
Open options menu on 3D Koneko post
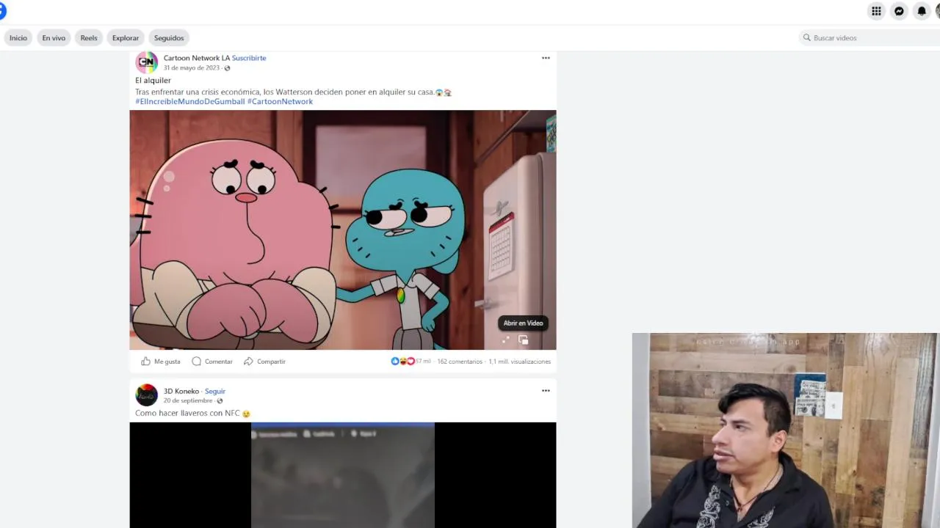(x=546, y=391)
